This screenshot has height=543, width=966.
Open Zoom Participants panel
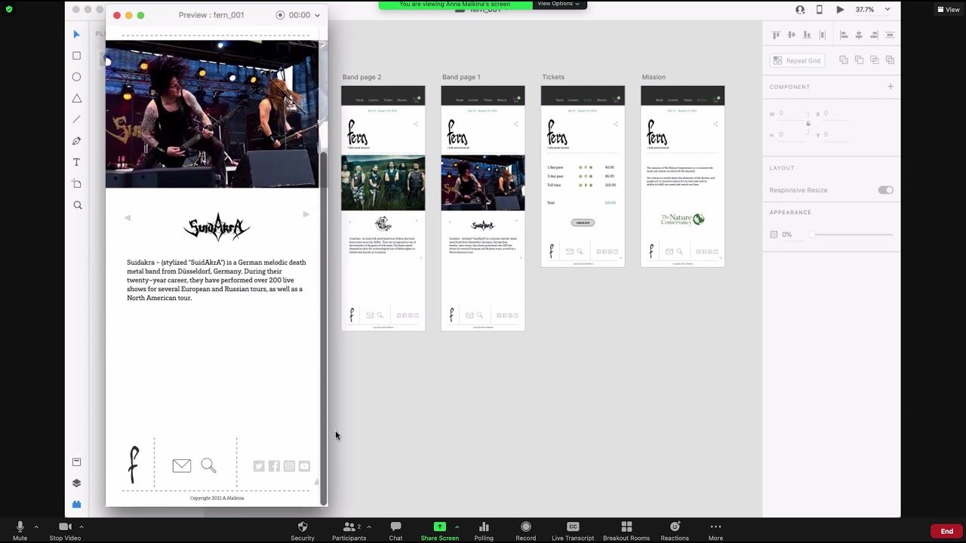tap(349, 530)
